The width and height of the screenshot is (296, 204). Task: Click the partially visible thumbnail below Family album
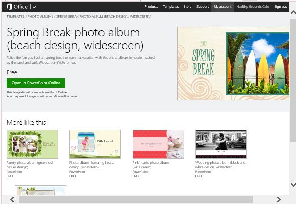tap(41, 190)
